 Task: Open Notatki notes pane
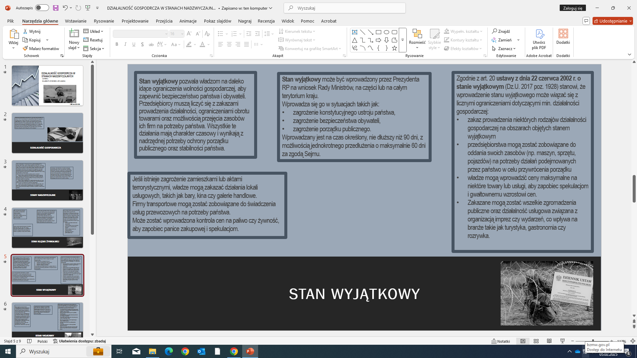coord(501,341)
